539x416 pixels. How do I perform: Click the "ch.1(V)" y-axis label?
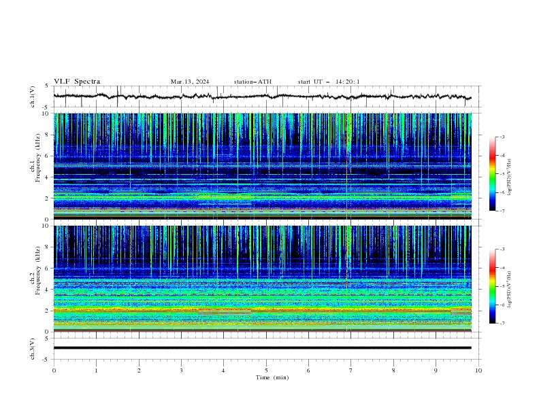(x=33, y=97)
